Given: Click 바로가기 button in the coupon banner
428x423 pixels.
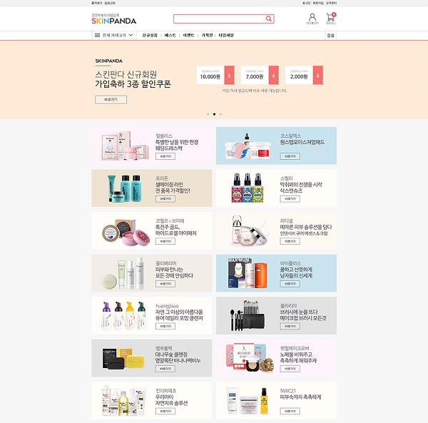Looking at the screenshot, I should [111, 100].
